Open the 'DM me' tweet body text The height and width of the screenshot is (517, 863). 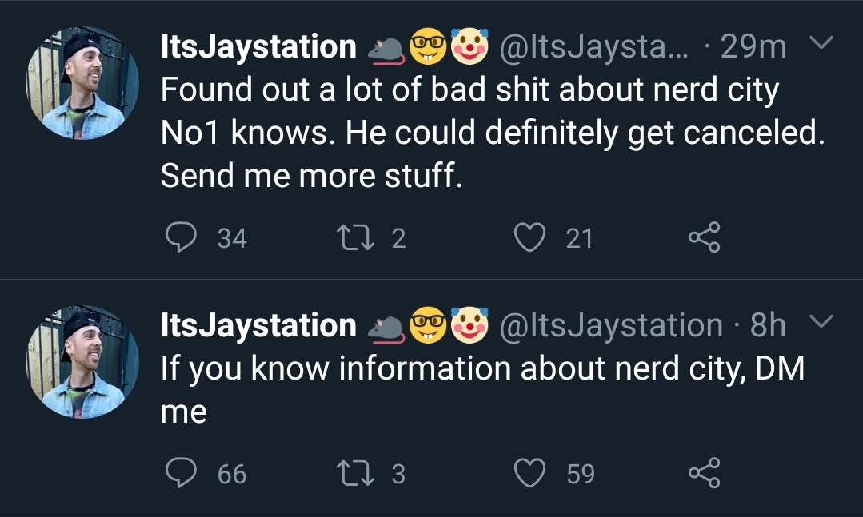[482, 389]
